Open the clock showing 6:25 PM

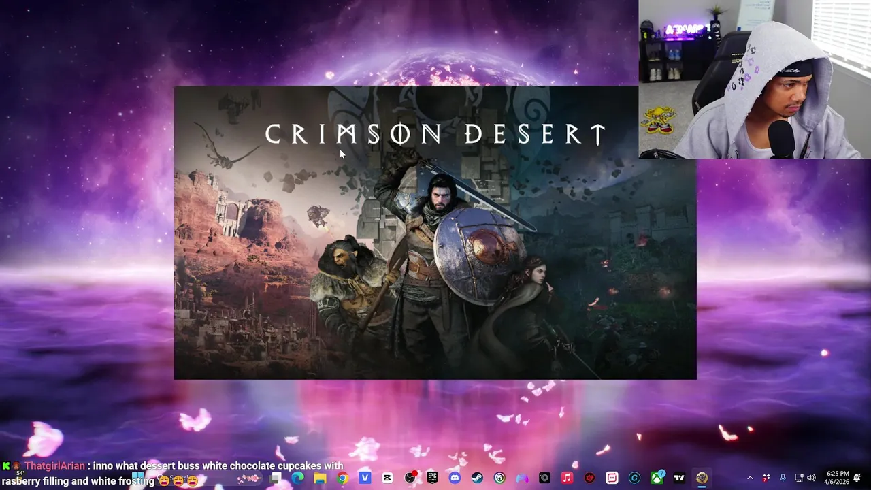[838, 478]
